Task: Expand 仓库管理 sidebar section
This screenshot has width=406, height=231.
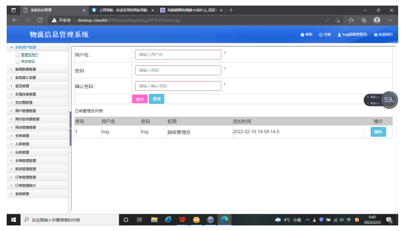Action: (x=38, y=136)
